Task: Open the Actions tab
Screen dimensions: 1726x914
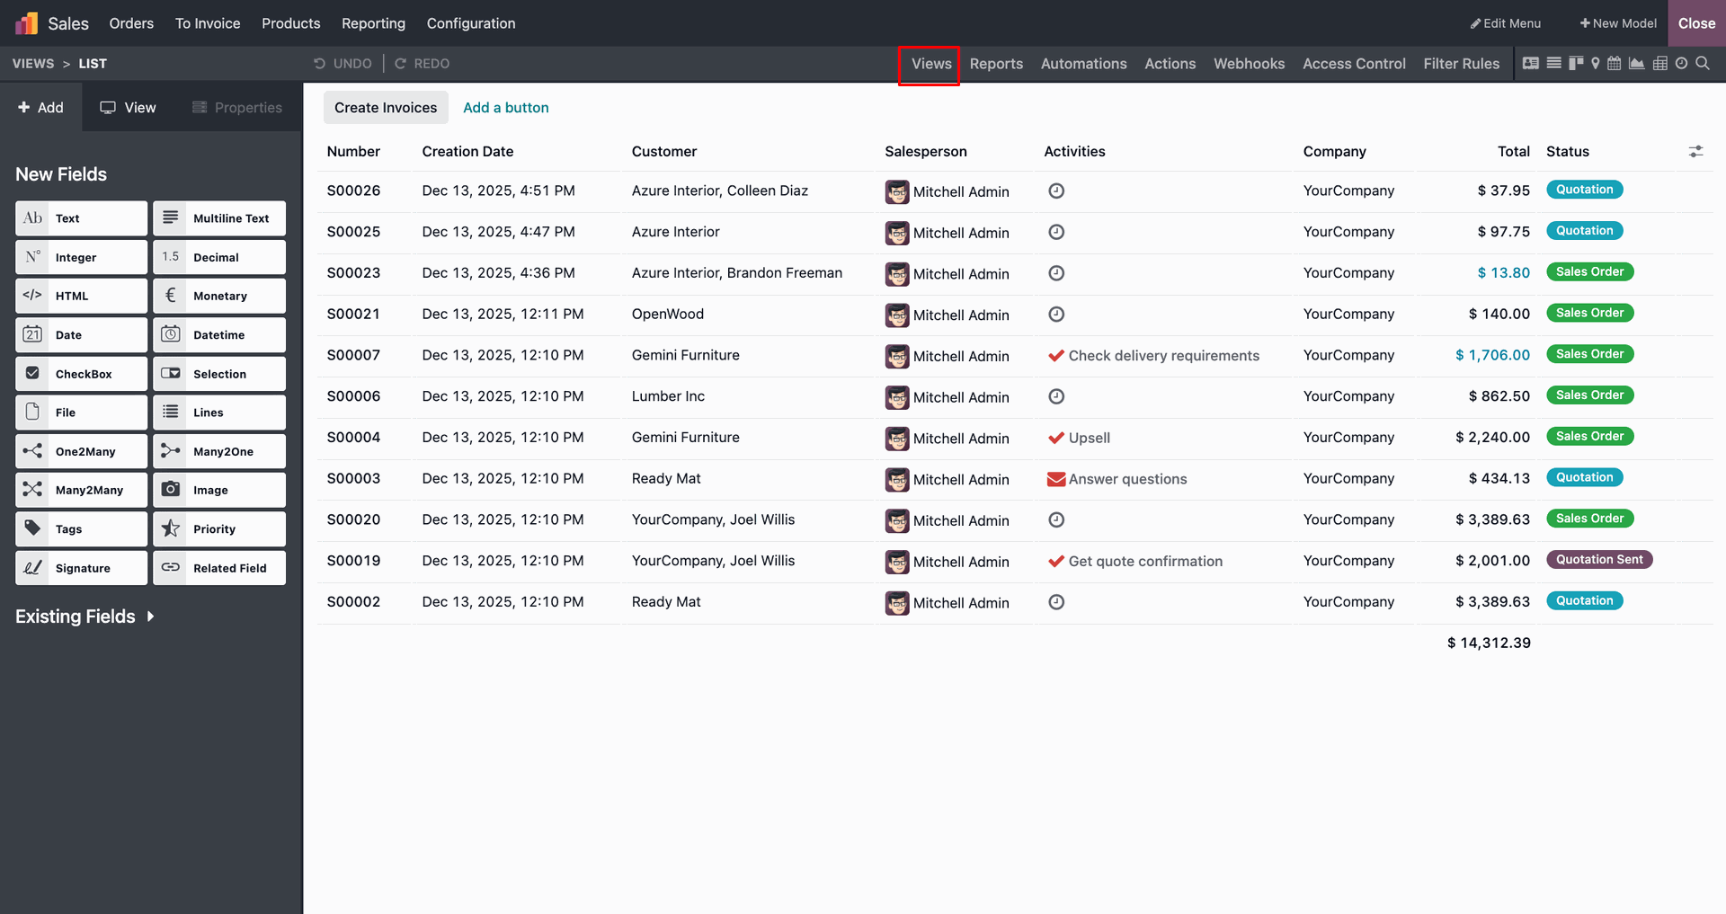Action: (x=1170, y=64)
